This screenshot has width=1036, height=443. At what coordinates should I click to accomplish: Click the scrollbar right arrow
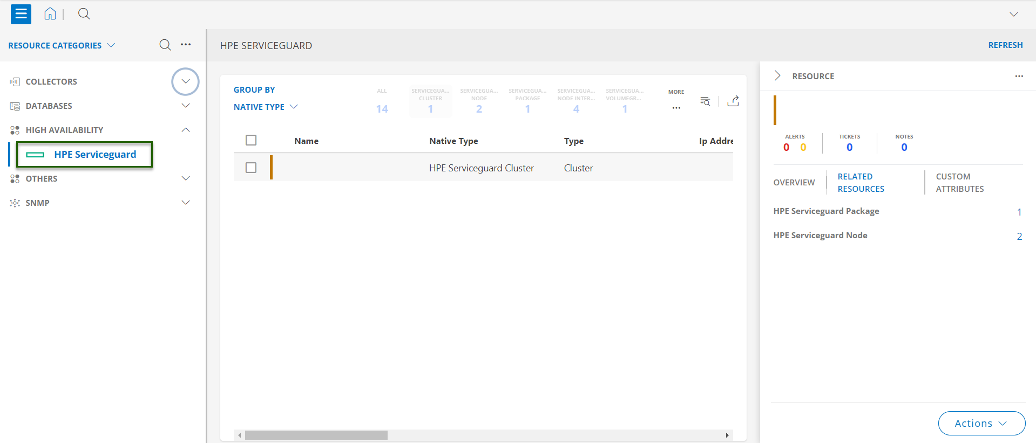point(727,435)
